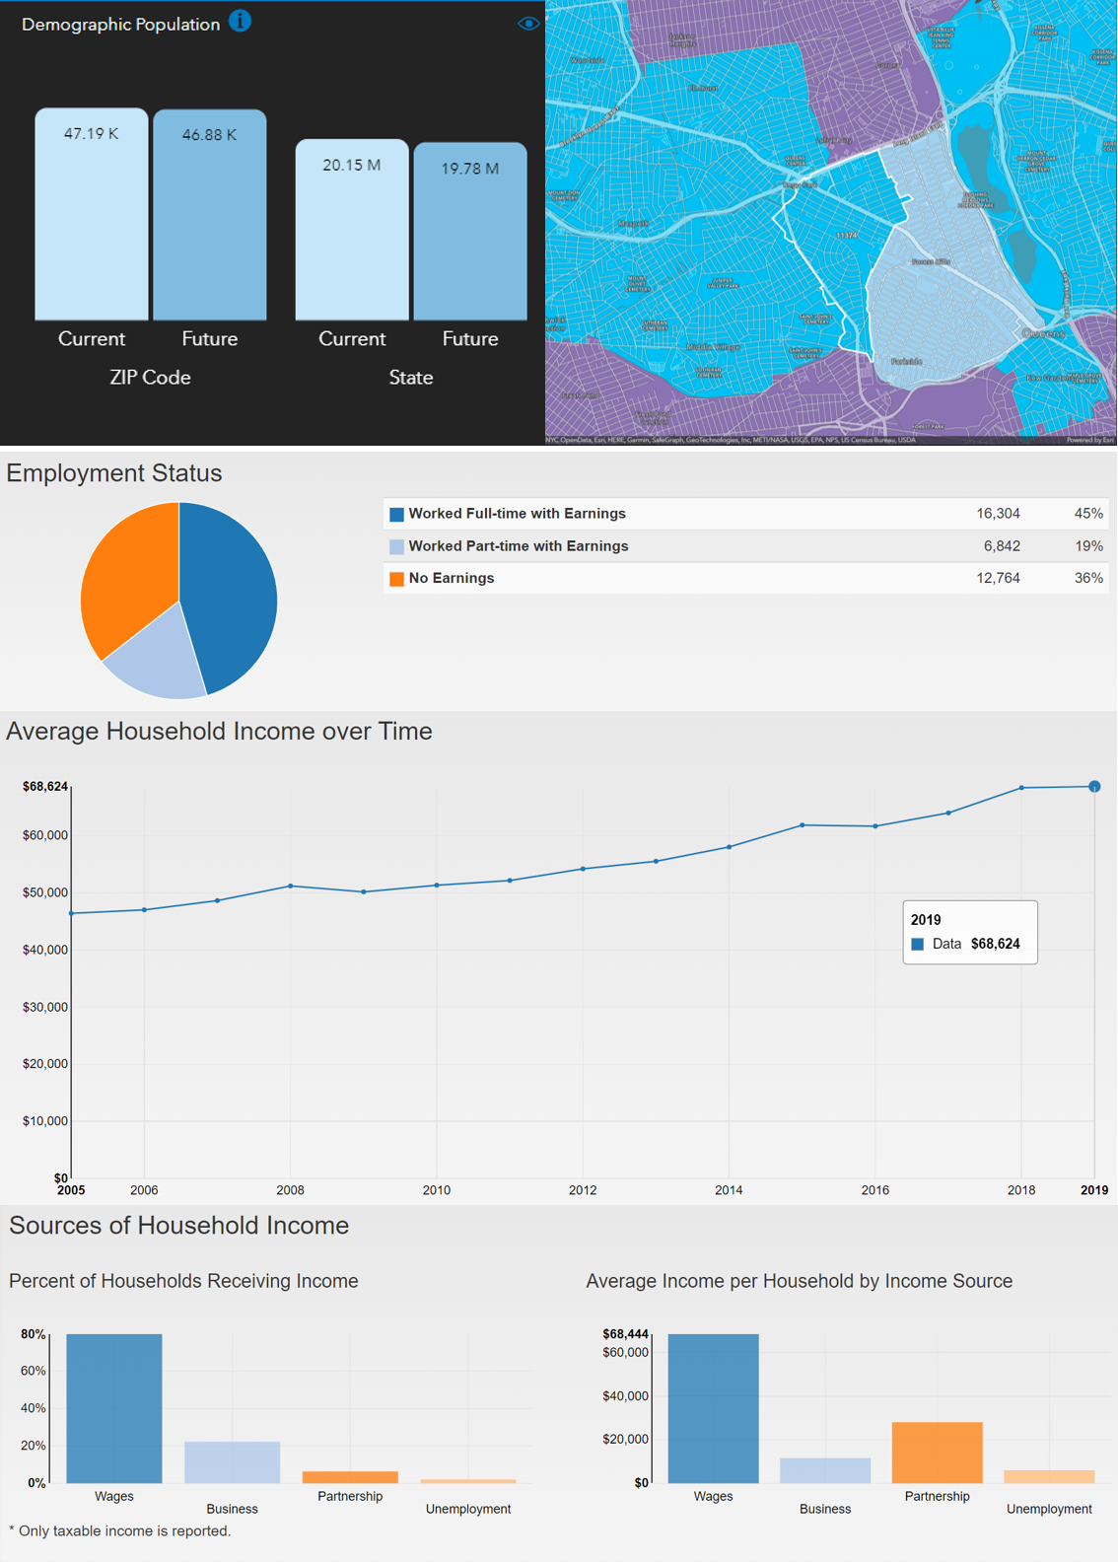The width and height of the screenshot is (1118, 1562).
Task: Click the Wages bar in Percent of Households chart
Action: pos(114,1408)
